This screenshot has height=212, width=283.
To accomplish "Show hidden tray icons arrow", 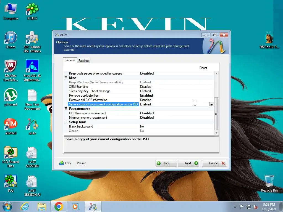I will [x=235, y=207].
